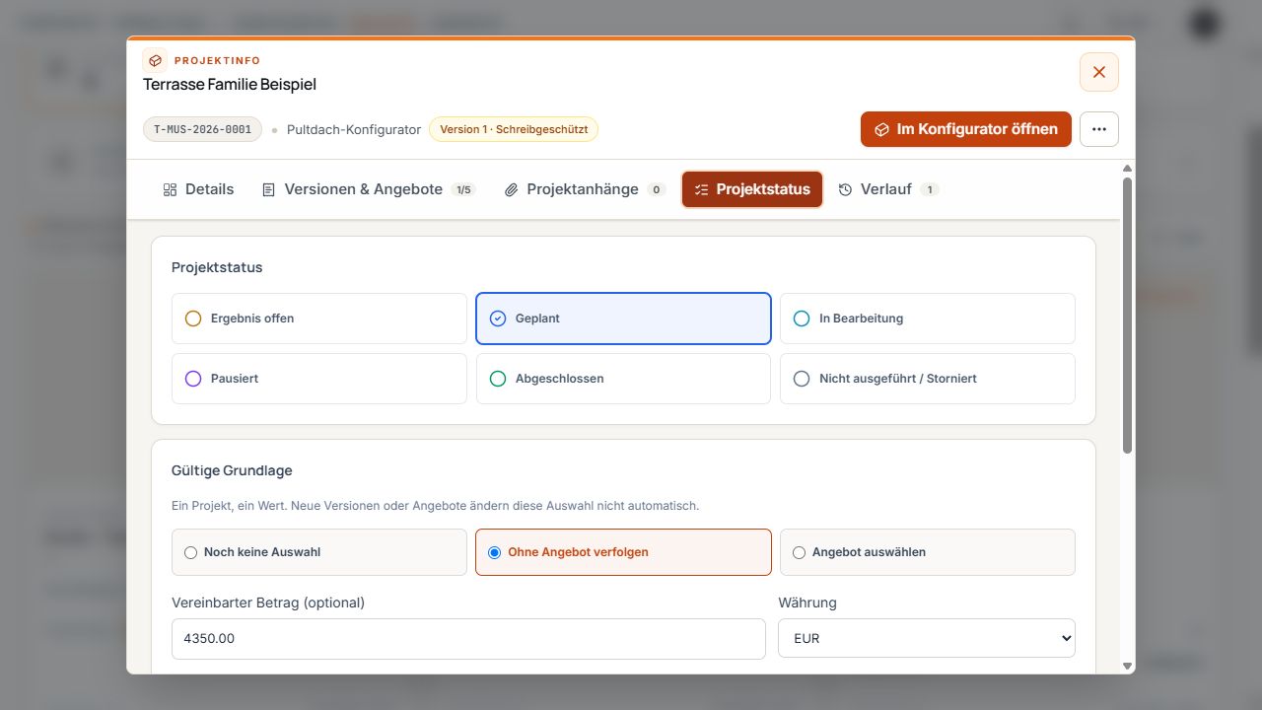
Task: Mark project as Abgeschlossen
Action: 623,379
